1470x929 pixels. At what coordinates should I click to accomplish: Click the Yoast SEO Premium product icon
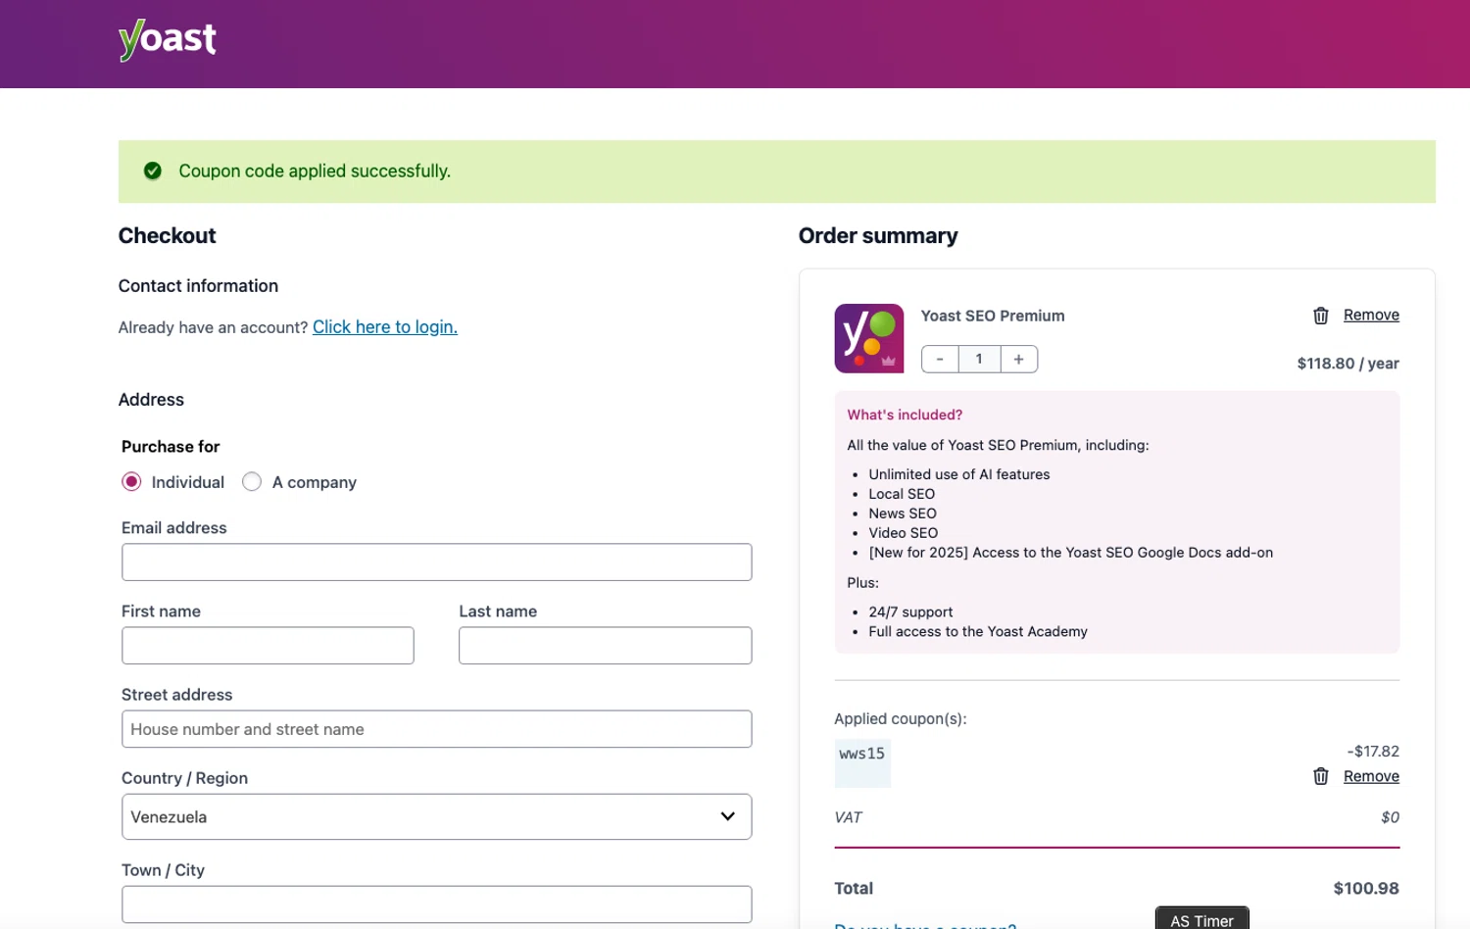coord(869,338)
